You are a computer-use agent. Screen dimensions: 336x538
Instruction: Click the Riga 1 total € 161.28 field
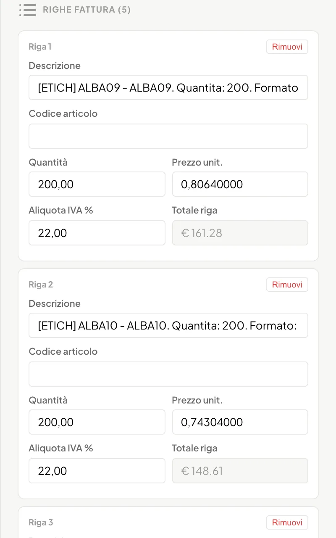tap(240, 233)
